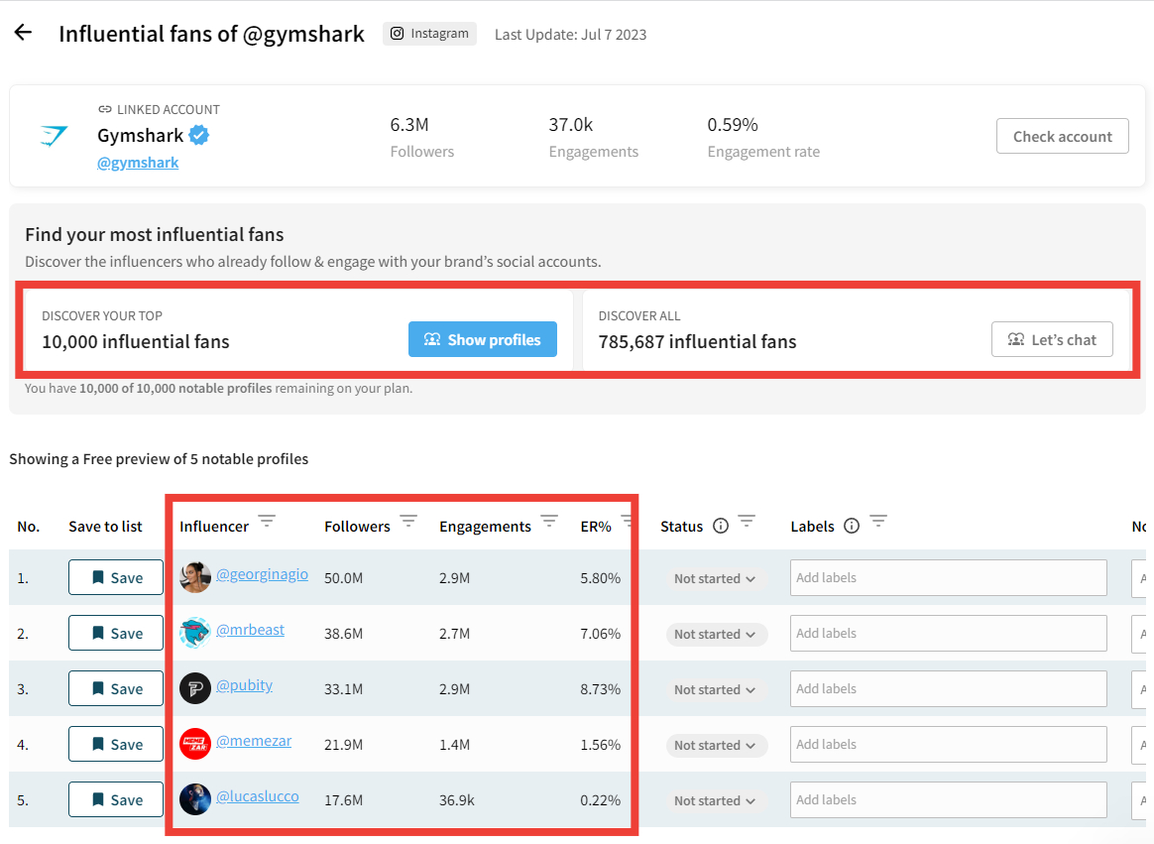
Task: Open the status dropdown for @pubity
Action: 716,690
